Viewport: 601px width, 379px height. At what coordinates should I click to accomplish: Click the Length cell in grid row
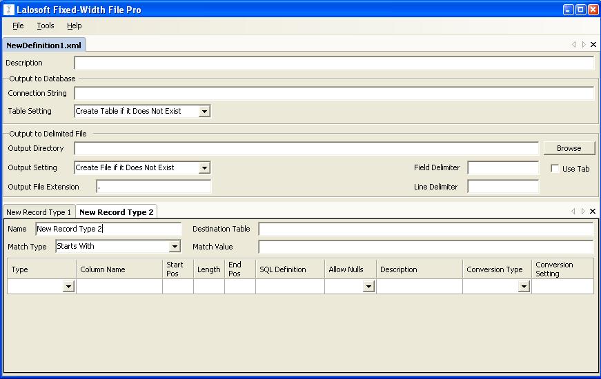(x=209, y=287)
